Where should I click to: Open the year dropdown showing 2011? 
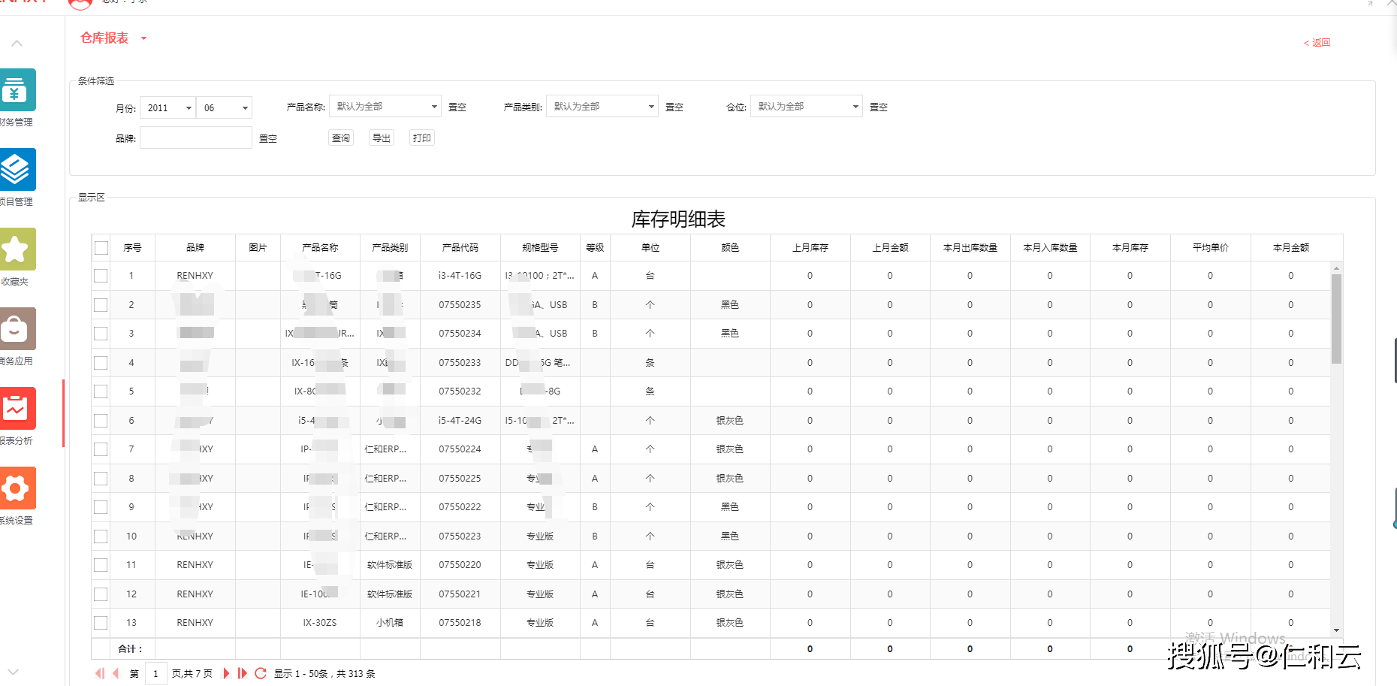168,108
